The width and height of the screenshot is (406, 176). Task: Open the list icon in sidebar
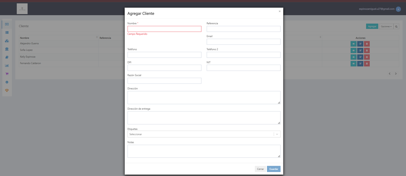(x=7, y=33)
